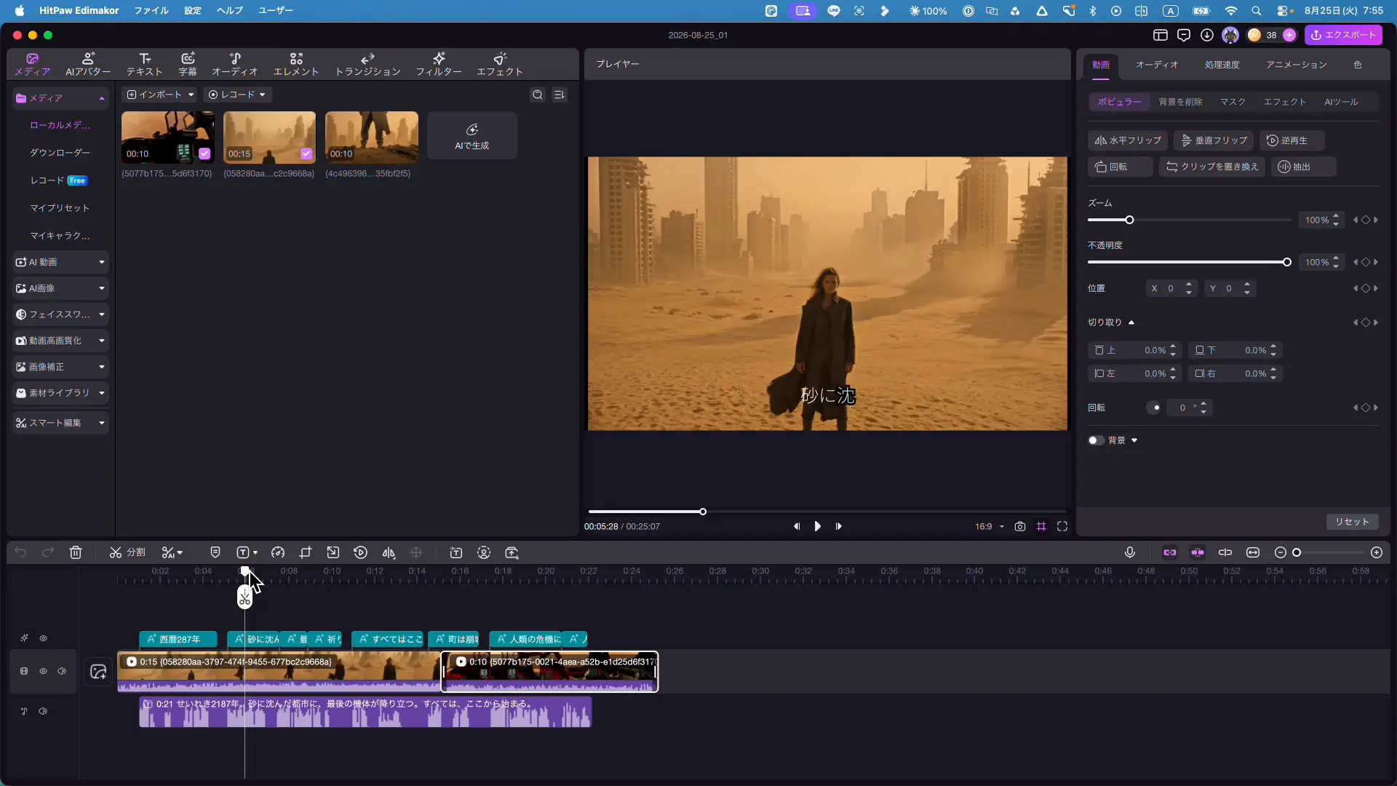
Task: Click the 水平フリップ button
Action: (x=1128, y=140)
